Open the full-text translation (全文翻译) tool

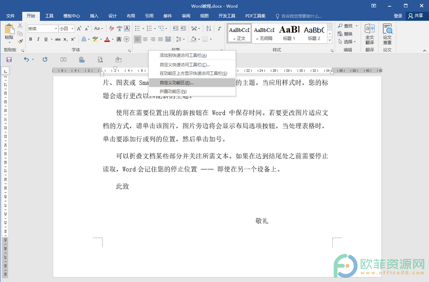pyautogui.click(x=369, y=34)
